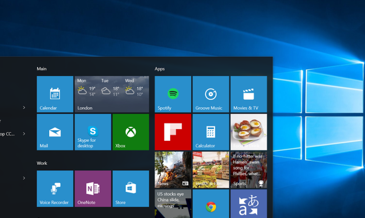Image resolution: width=365 pixels, height=218 pixels.
Task: Open the Sports tile about Hamels
Action: pyautogui.click(x=249, y=170)
